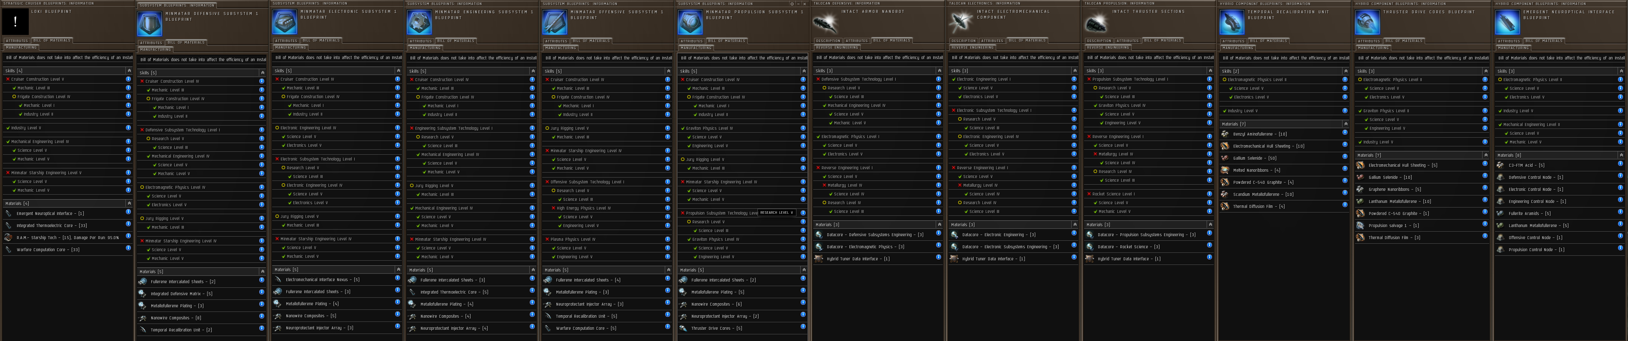Show info for Electromechanical Interface Nexus material
This screenshot has height=341, width=1628.
point(398,279)
